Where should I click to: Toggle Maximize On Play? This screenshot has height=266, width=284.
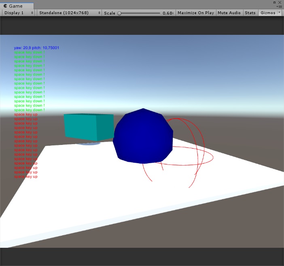[x=196, y=13]
